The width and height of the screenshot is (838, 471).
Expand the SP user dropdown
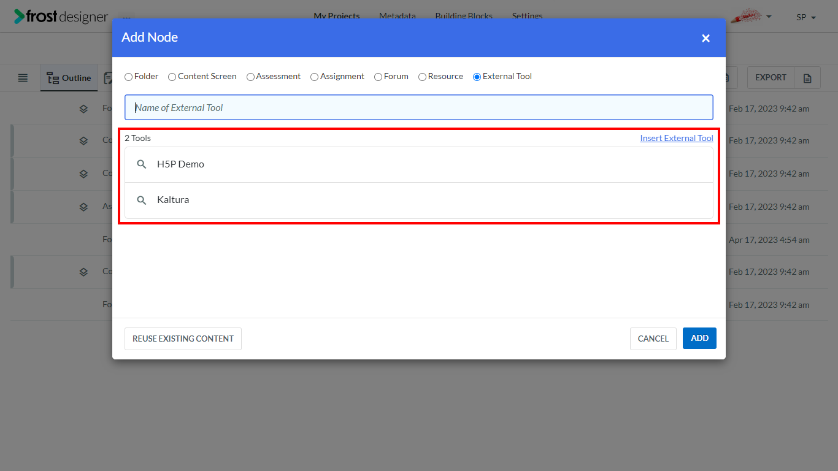point(806,17)
